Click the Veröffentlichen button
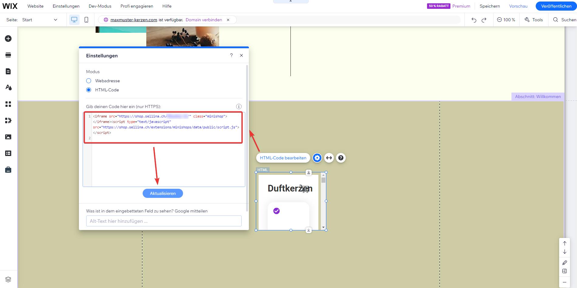 (x=556, y=6)
